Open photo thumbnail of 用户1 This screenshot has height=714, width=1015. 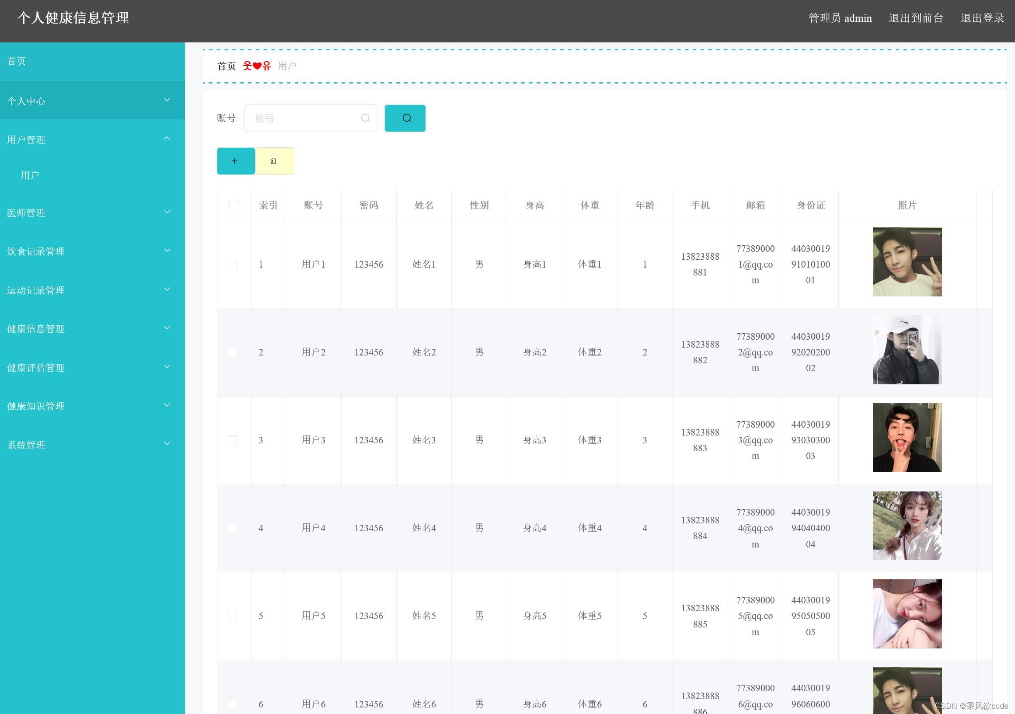[907, 262]
